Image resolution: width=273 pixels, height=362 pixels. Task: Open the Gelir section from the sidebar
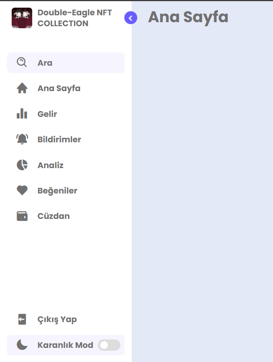click(48, 114)
